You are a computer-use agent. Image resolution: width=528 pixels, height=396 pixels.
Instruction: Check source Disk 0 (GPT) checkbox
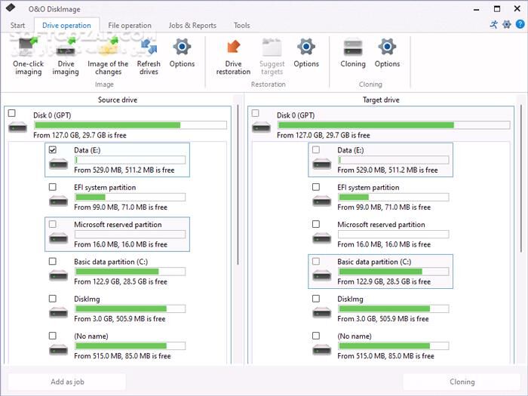12,113
